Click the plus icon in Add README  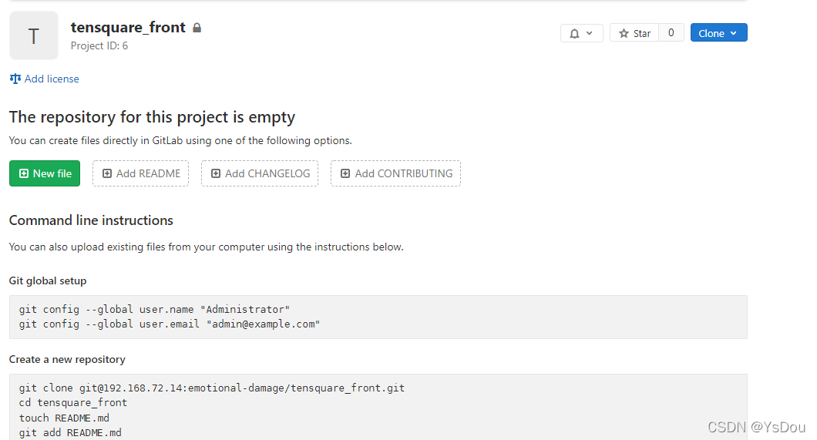click(107, 173)
